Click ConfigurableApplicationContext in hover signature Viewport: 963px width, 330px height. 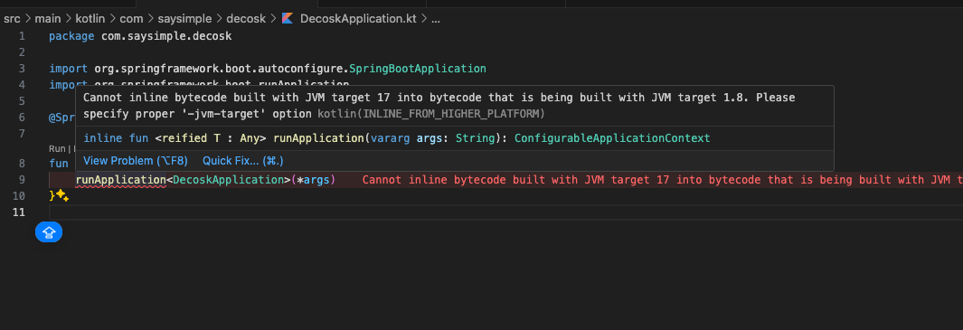(x=612, y=138)
